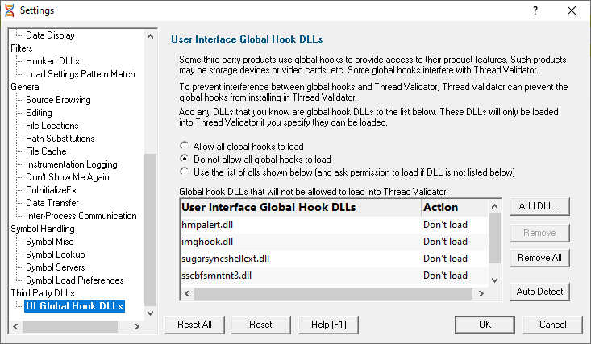
Task: Click DLL list scroll left arrow
Action: pyautogui.click(x=187, y=293)
